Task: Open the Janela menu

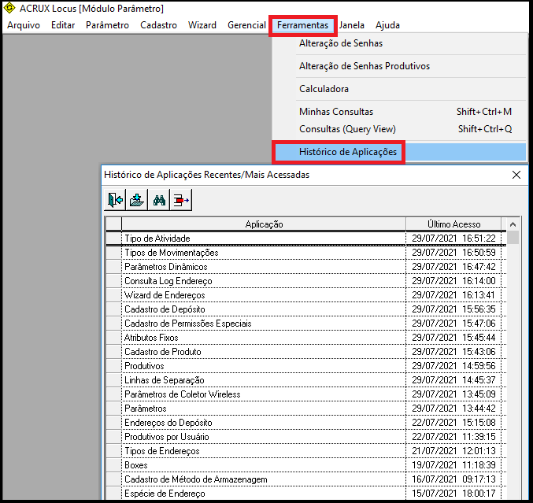Action: click(x=351, y=25)
